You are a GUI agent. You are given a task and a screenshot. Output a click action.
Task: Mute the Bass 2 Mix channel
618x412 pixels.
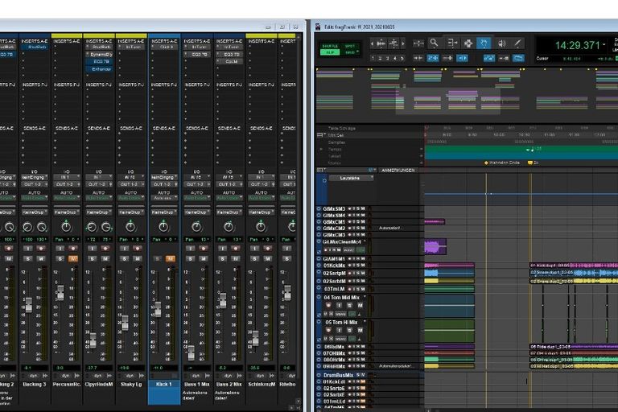click(235, 258)
